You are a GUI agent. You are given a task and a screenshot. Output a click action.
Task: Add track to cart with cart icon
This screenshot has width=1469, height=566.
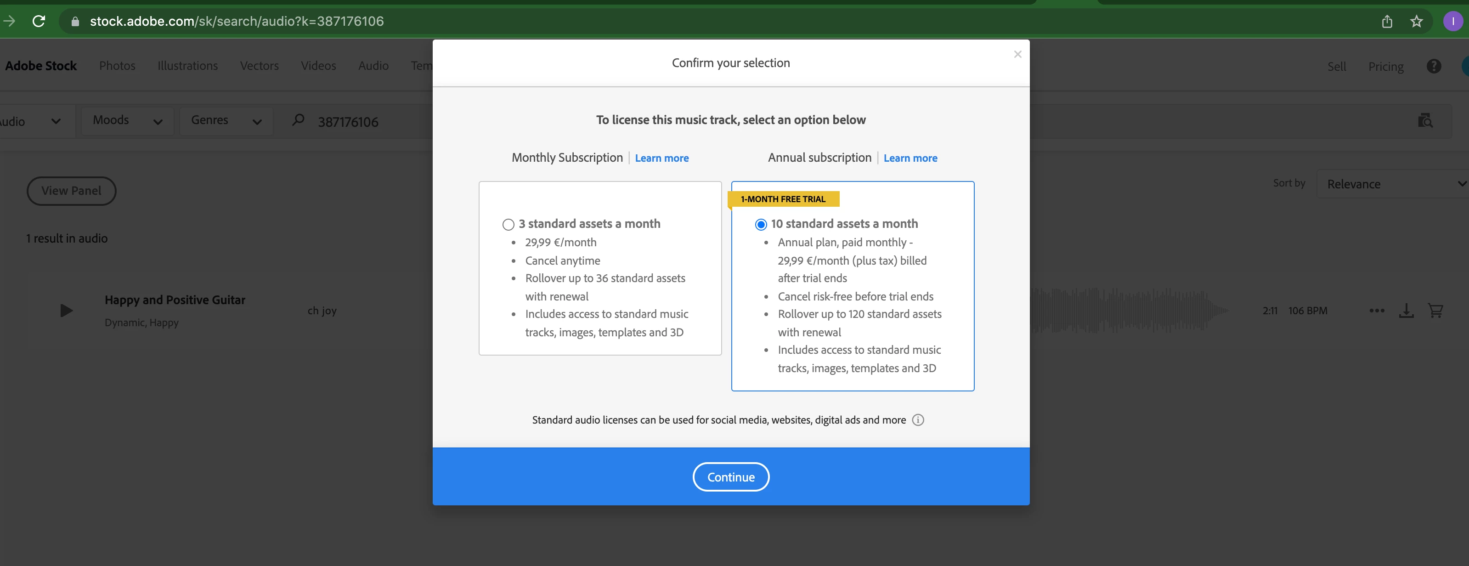[1435, 311]
